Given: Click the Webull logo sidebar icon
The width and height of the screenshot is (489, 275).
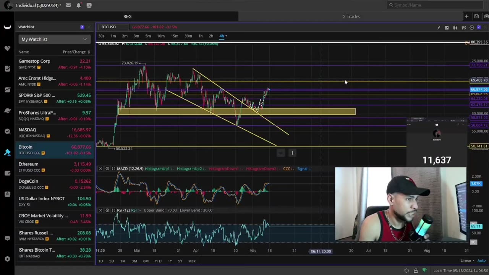Looking at the screenshot, I should point(7,27).
